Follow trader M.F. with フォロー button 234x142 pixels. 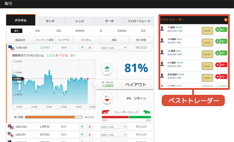pyautogui.click(x=207, y=66)
